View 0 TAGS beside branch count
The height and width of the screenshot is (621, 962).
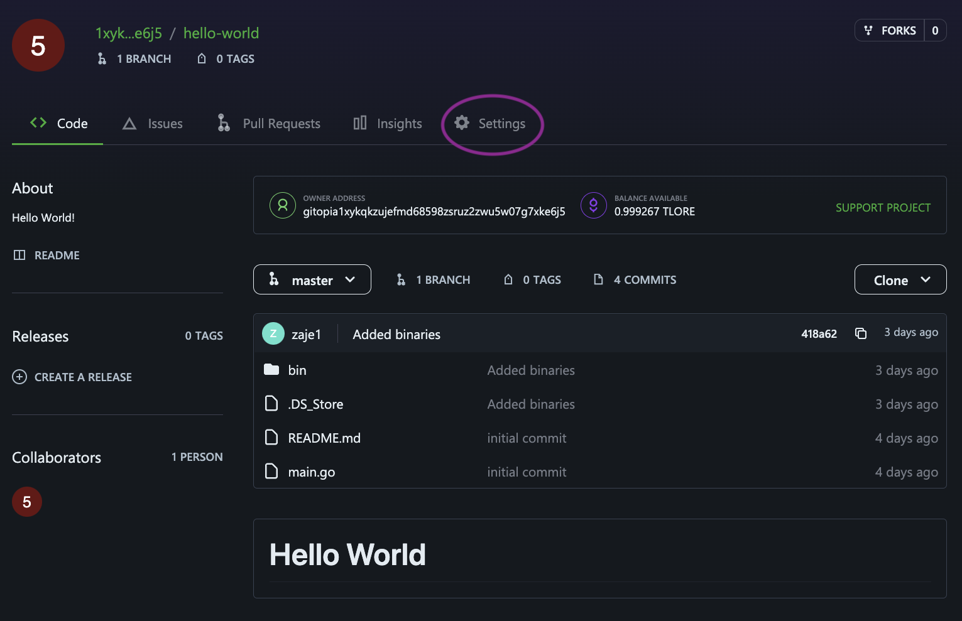point(542,279)
